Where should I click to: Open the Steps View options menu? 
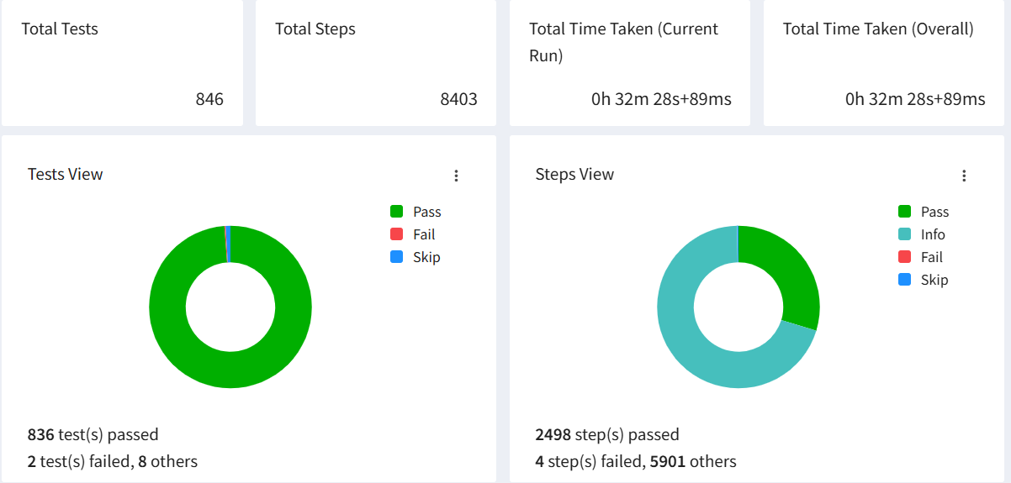[x=964, y=176]
